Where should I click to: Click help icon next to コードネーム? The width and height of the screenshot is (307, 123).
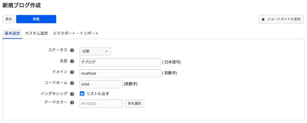(x=72, y=83)
